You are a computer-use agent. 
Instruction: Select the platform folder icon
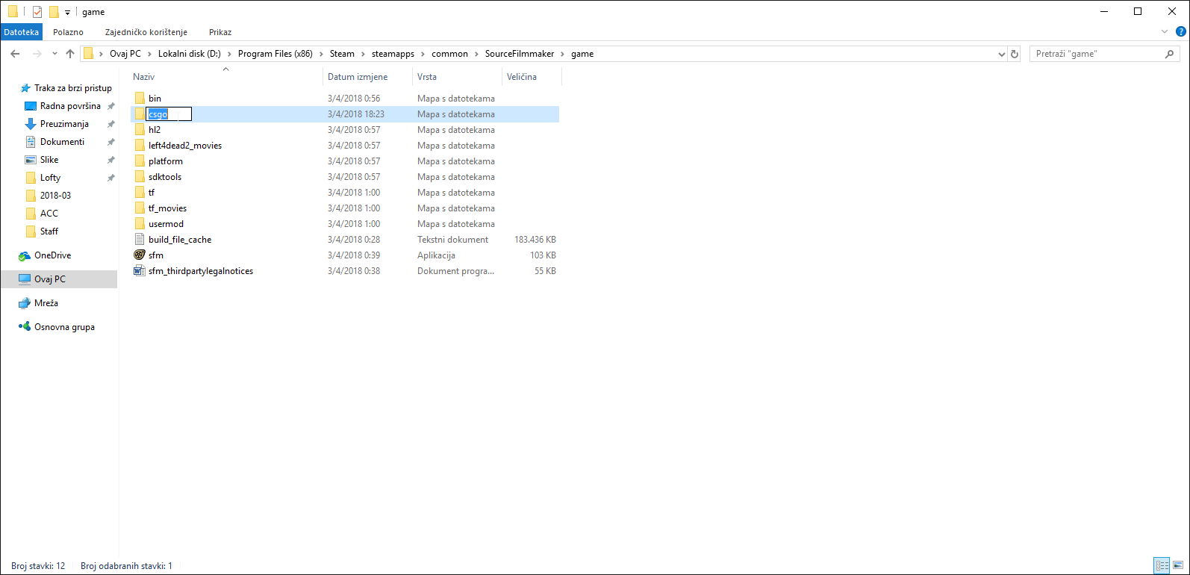(140, 161)
